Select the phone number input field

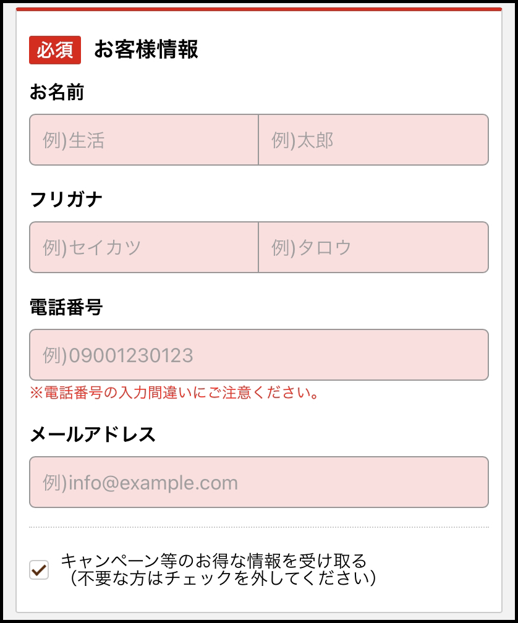point(259,355)
